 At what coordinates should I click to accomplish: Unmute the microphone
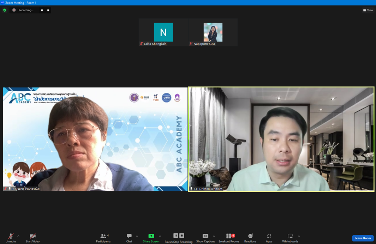point(11,238)
